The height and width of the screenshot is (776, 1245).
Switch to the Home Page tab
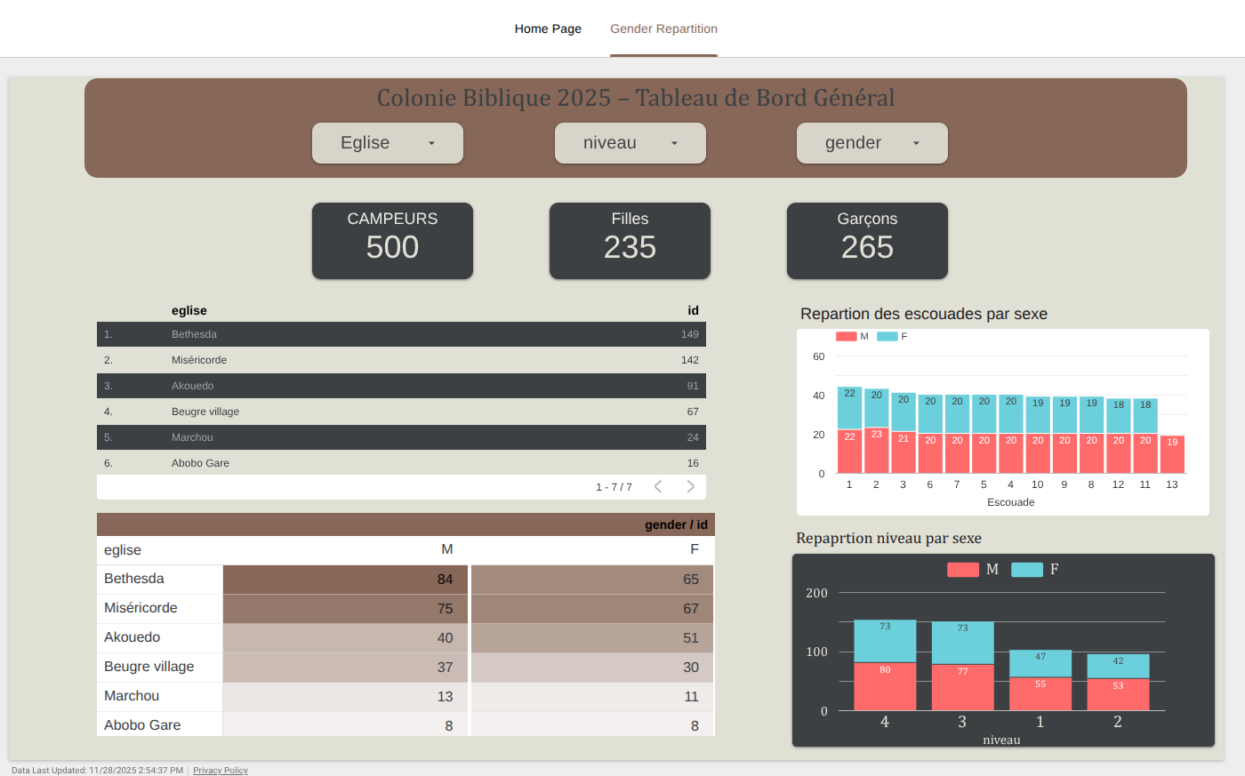(x=548, y=28)
